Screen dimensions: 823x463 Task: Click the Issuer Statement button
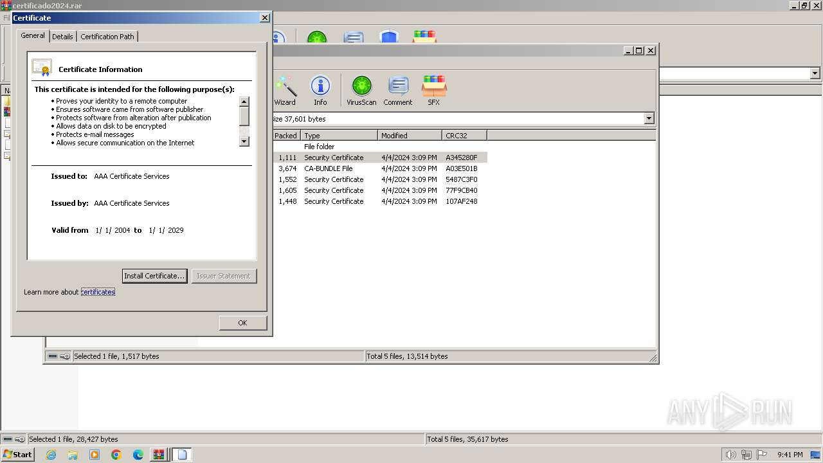224,276
